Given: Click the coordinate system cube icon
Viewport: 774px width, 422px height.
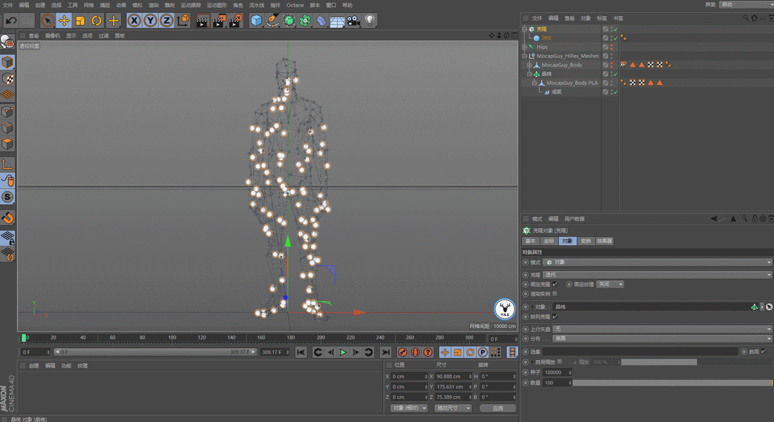Looking at the screenshot, I should pos(183,21).
